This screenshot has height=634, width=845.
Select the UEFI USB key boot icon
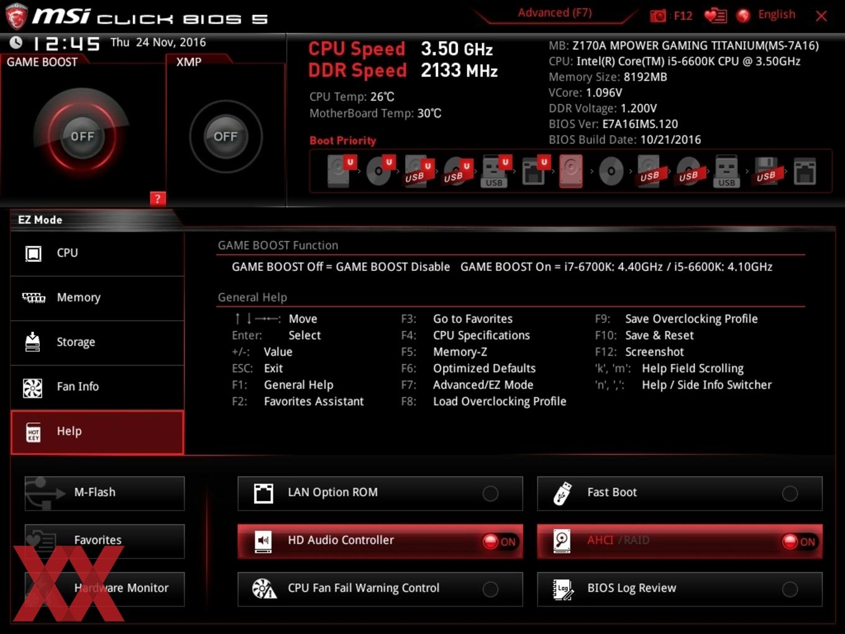point(495,171)
